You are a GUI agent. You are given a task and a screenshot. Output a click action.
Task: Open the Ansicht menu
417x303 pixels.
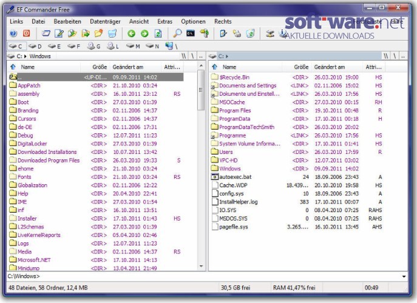[139, 21]
